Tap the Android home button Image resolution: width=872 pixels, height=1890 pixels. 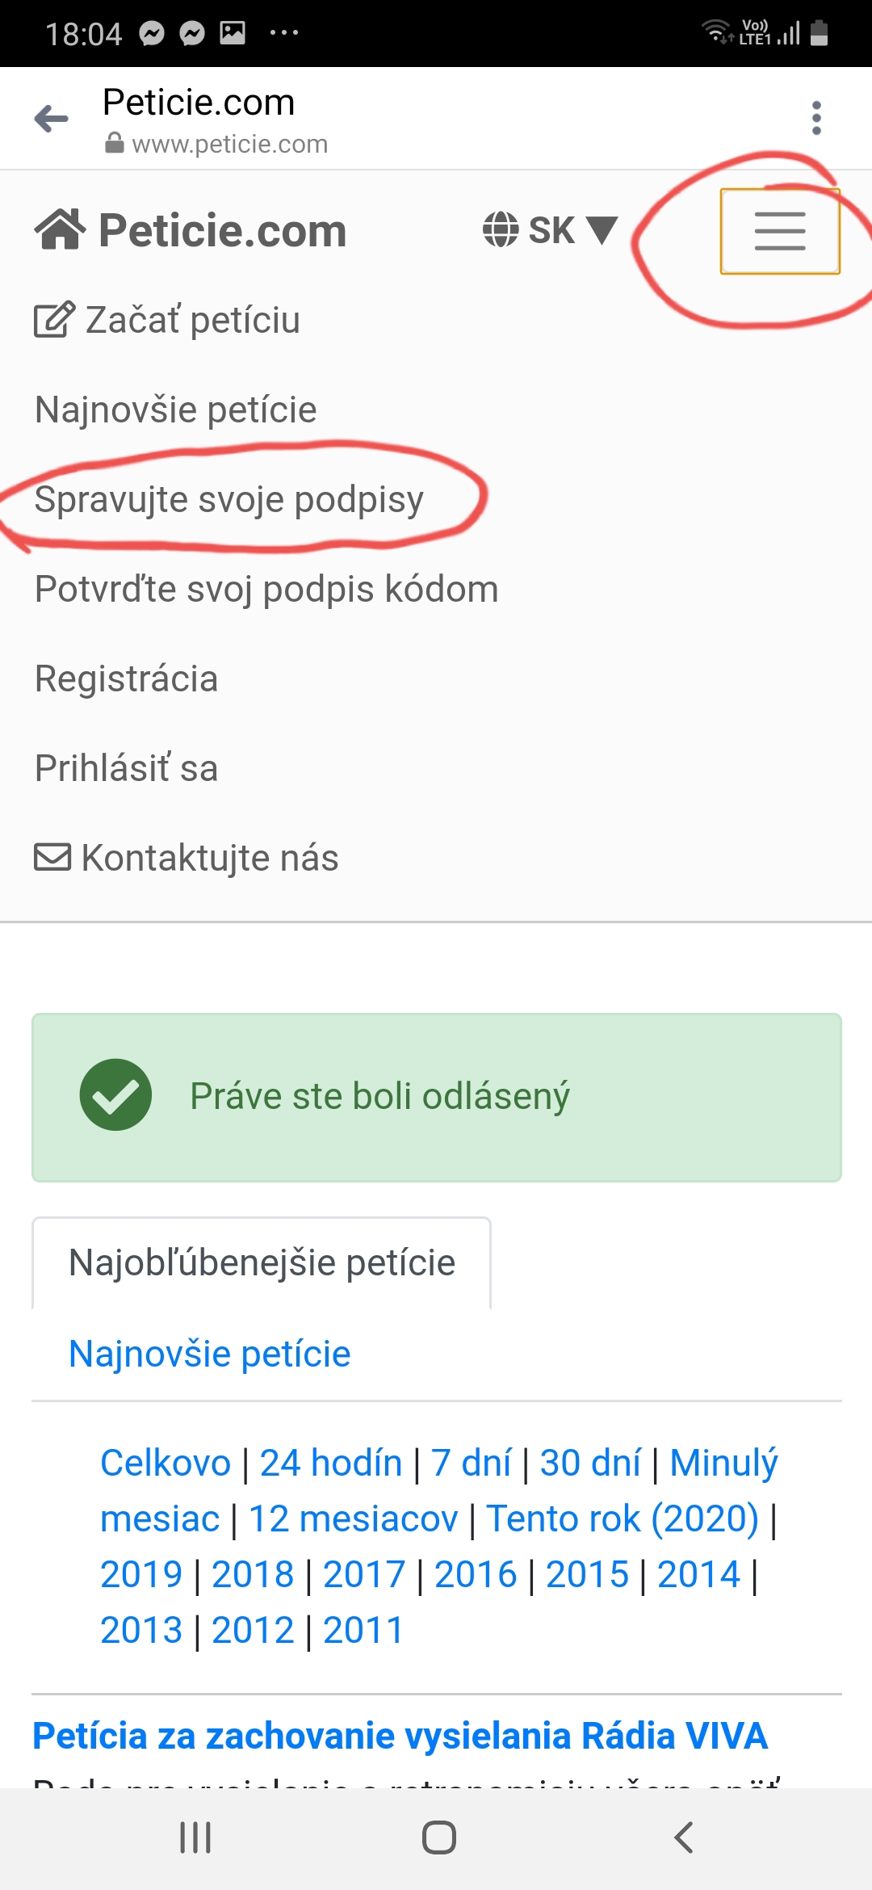click(439, 1837)
